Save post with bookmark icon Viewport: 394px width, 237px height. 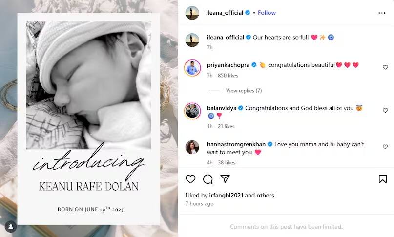pyautogui.click(x=383, y=179)
